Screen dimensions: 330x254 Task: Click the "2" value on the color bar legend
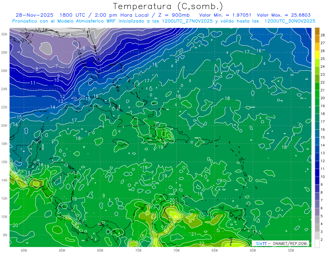pos(322,240)
